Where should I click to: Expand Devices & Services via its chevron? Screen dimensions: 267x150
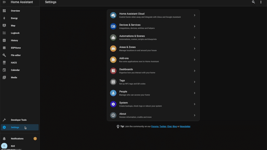pos(194,26)
